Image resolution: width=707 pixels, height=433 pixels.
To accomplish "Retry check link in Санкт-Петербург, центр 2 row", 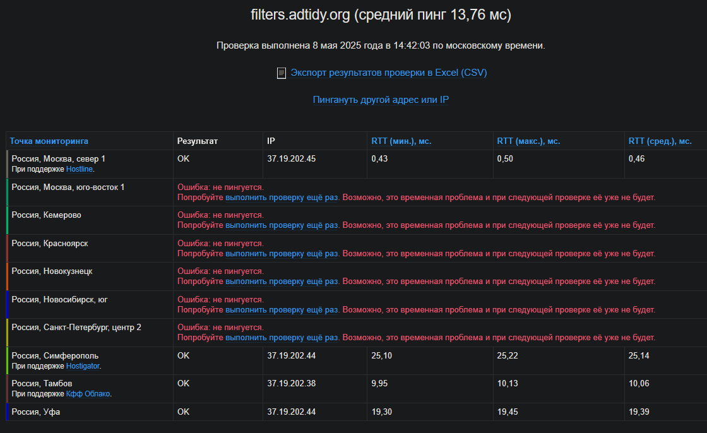I will coord(282,338).
